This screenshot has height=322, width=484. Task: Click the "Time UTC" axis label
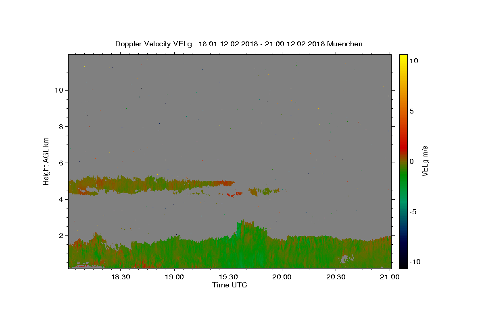tap(229, 285)
